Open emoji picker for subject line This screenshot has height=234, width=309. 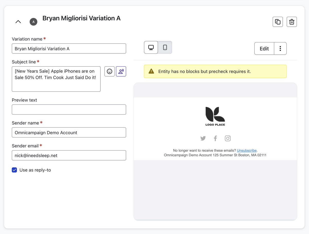point(109,71)
